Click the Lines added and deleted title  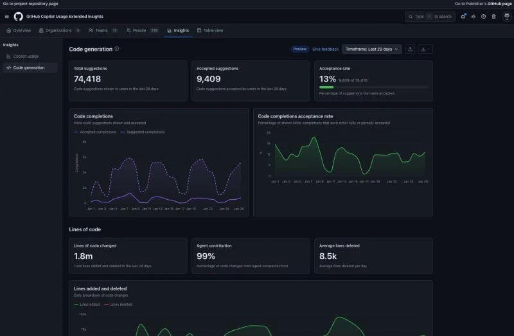100,289
